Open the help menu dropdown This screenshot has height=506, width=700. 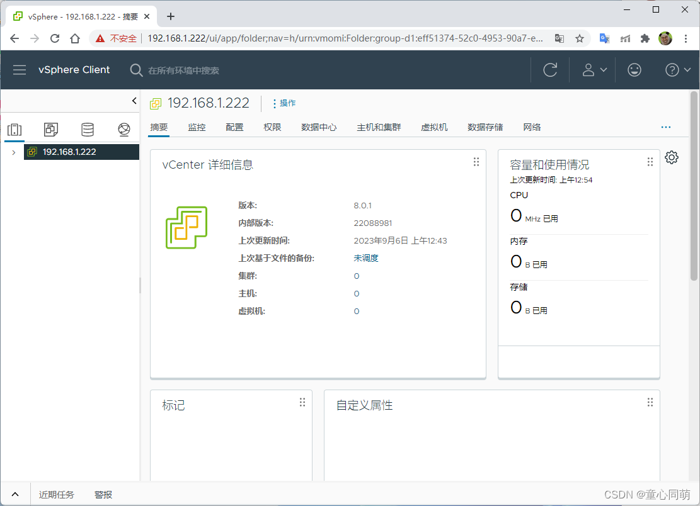(x=678, y=70)
